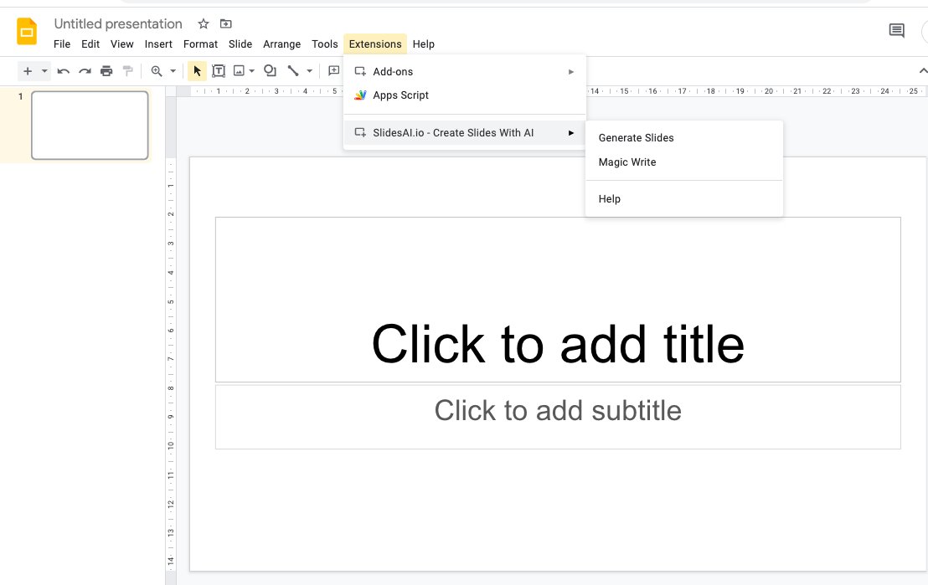Click the Zoom tool icon
The image size is (928, 585).
coord(157,71)
